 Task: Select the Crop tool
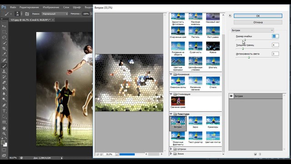point(4,48)
